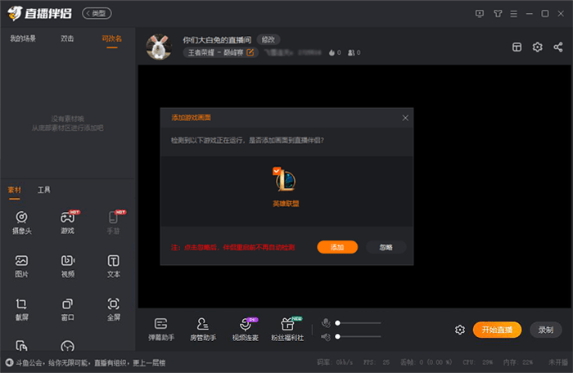This screenshot has width=573, height=373.
Task: Add a 游戏 game source
Action: (x=68, y=222)
